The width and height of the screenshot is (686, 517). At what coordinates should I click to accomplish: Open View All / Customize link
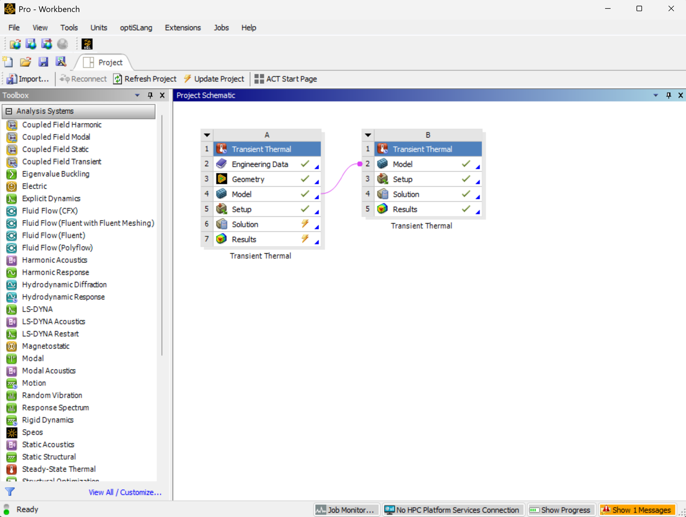coord(125,492)
